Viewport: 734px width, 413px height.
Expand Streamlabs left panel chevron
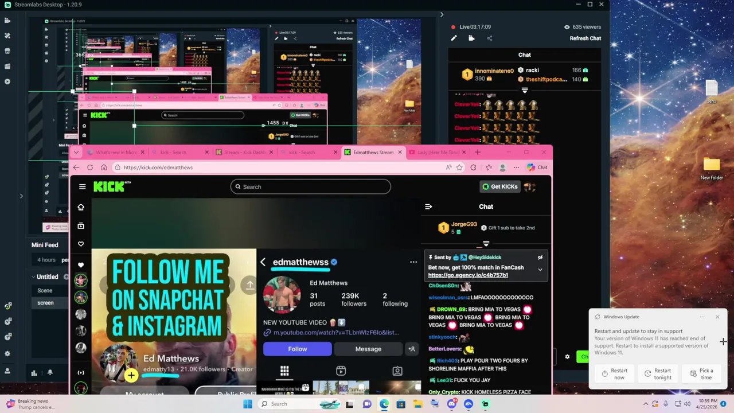[21, 196]
